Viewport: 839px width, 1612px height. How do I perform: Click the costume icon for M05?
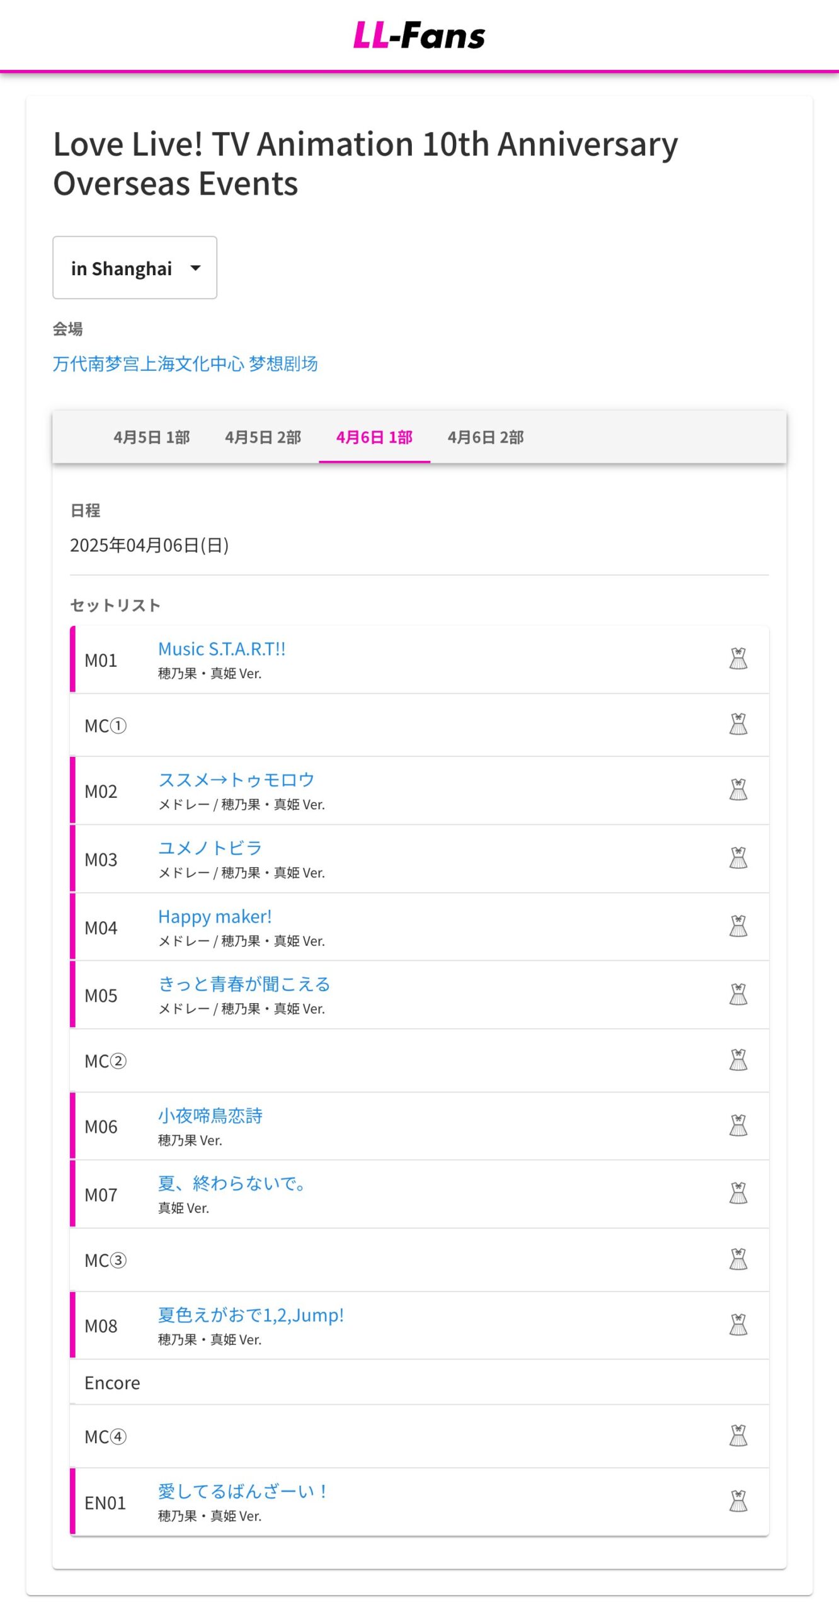pyautogui.click(x=738, y=994)
